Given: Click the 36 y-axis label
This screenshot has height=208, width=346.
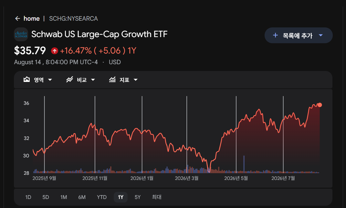Looking at the screenshot, I should [x=26, y=103].
